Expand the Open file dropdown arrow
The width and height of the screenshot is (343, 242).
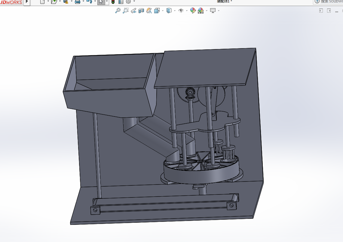[x=60, y=1]
